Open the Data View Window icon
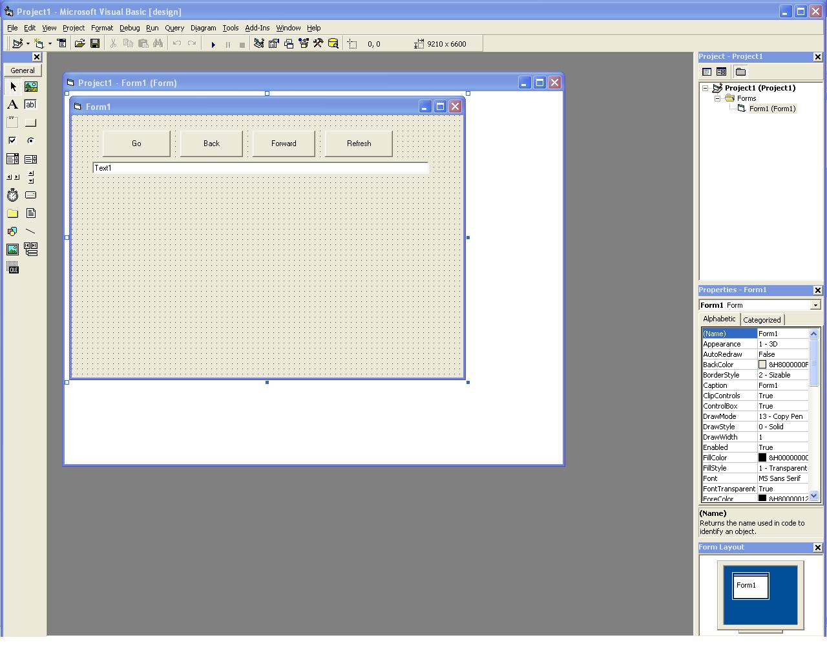Image resolution: width=827 pixels, height=662 pixels. [x=333, y=44]
